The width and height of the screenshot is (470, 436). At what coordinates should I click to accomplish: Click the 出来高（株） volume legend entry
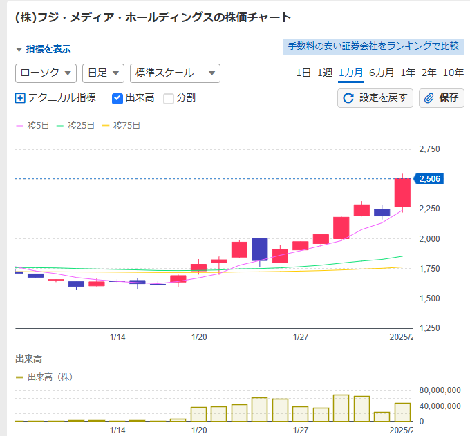45,377
